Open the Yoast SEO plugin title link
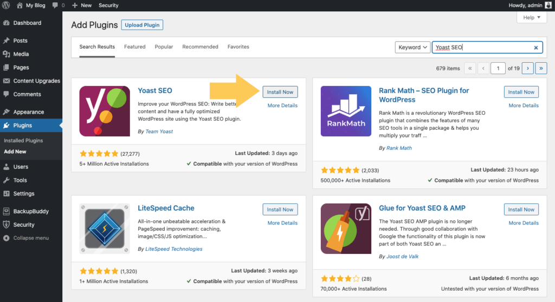The height and width of the screenshot is (302, 555). coord(154,90)
